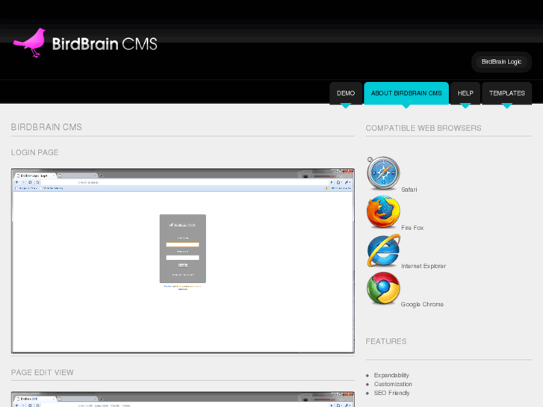Click the pink bird logo icon
543x407 pixels.
29,43
